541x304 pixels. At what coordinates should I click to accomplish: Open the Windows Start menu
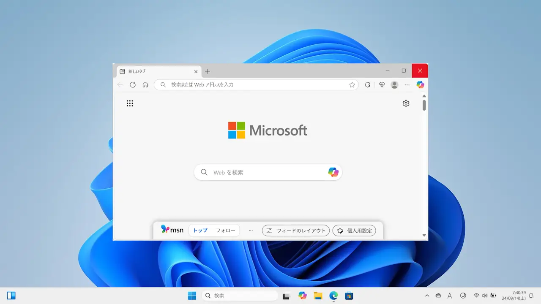coord(192,296)
